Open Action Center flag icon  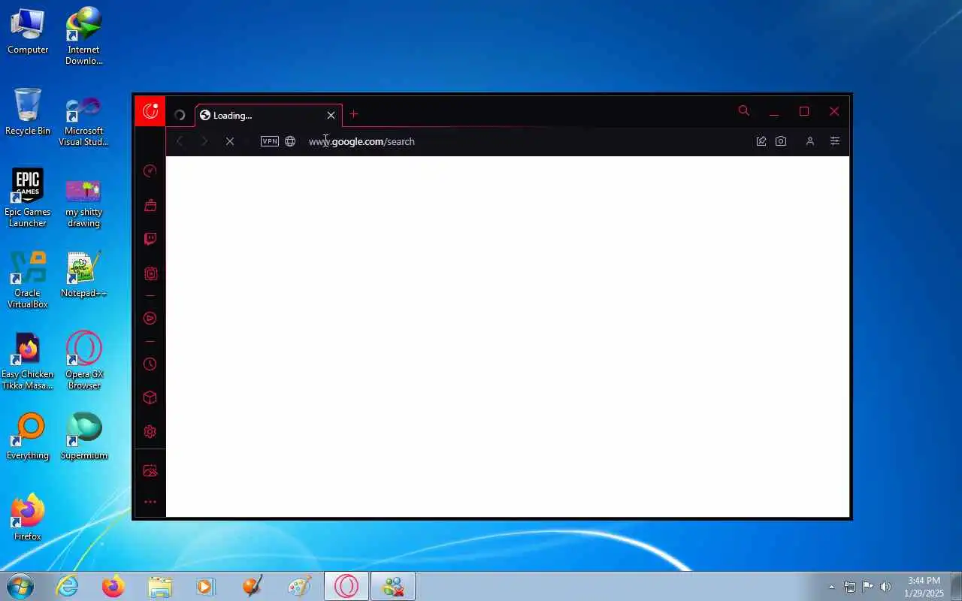867,587
